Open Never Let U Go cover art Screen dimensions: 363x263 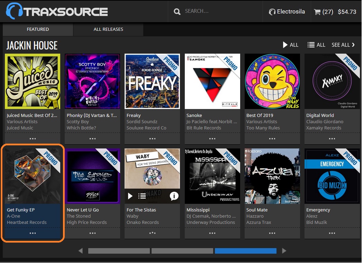(92, 176)
